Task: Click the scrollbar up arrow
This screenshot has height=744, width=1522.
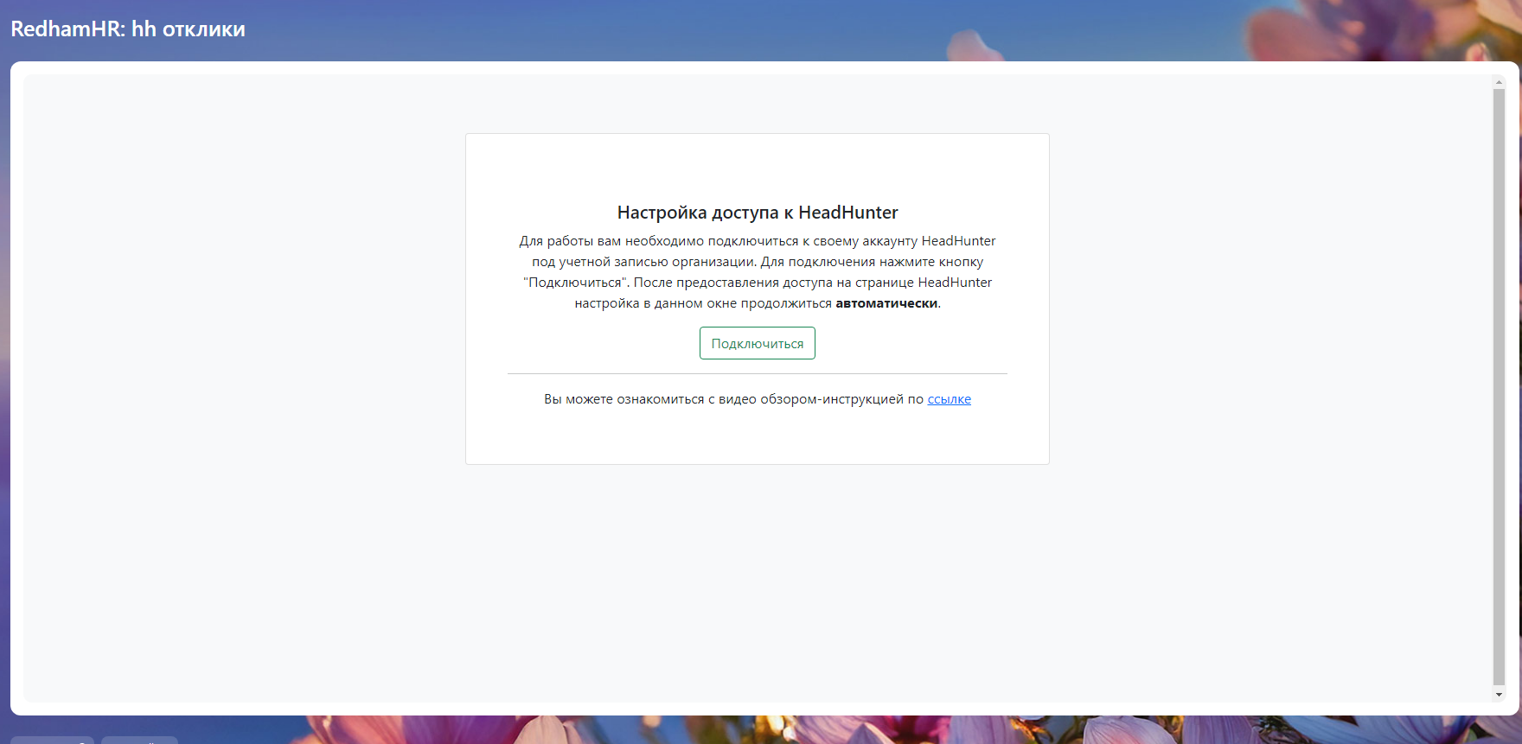Action: tap(1499, 82)
